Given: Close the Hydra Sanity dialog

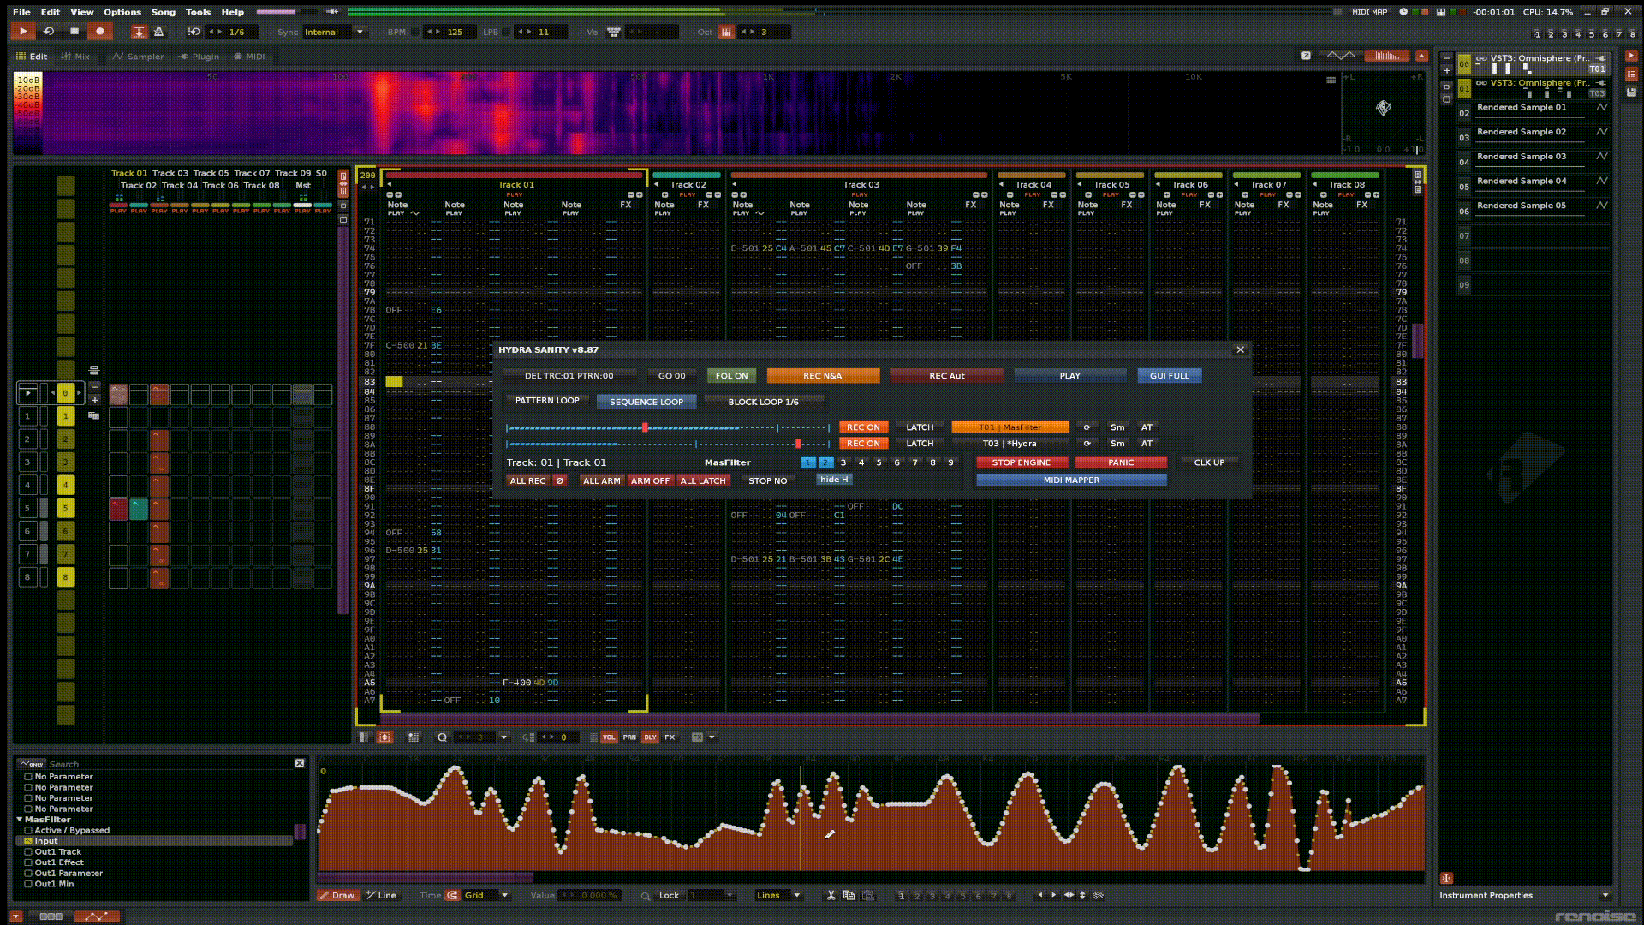Looking at the screenshot, I should pyautogui.click(x=1240, y=349).
